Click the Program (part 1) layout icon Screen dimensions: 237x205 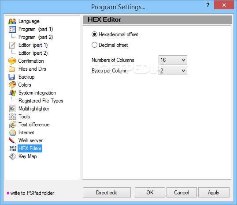pyautogui.click(x=12, y=29)
